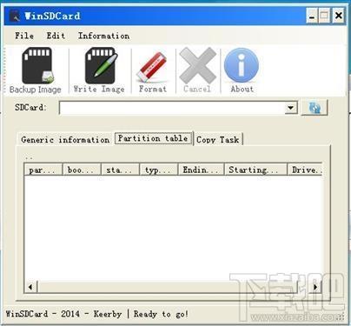
Task: Click the 'boo...' column header
Action: [x=82, y=170]
